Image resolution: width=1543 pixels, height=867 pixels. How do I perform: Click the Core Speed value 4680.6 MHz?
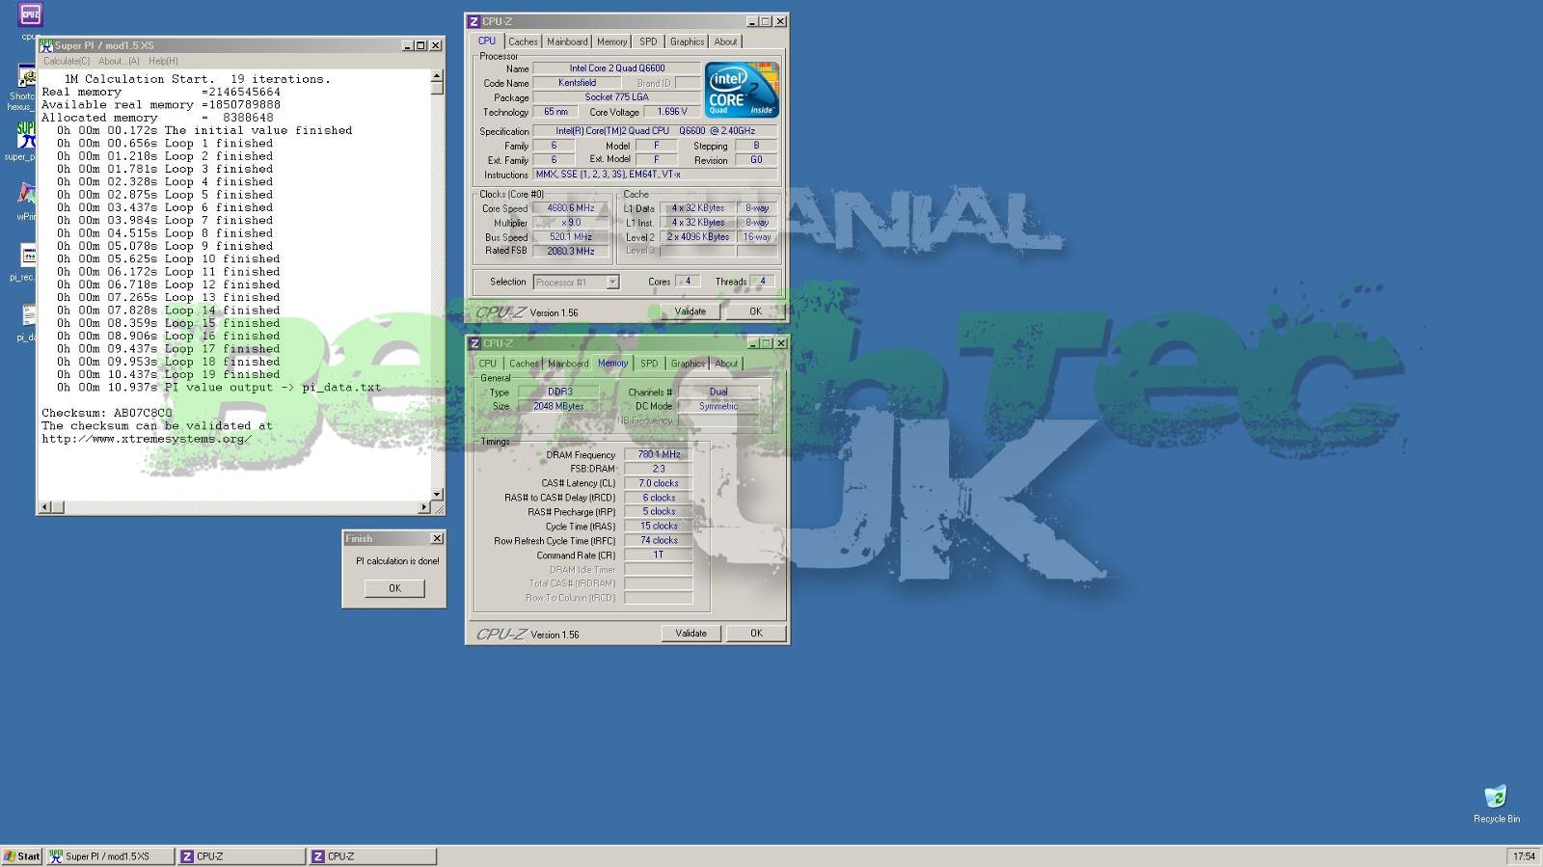click(571, 208)
